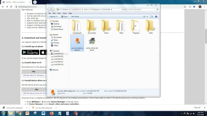207x116 pixels.
Task: Select Documents library in navigation pane
Action: tap(56, 37)
